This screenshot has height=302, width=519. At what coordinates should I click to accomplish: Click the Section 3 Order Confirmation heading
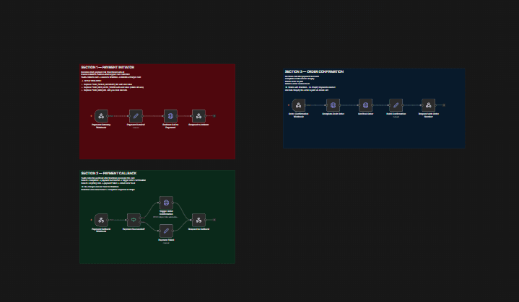pyautogui.click(x=314, y=71)
